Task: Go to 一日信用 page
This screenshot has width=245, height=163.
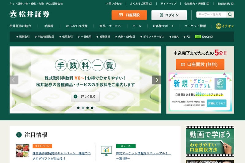Action: [85, 37]
